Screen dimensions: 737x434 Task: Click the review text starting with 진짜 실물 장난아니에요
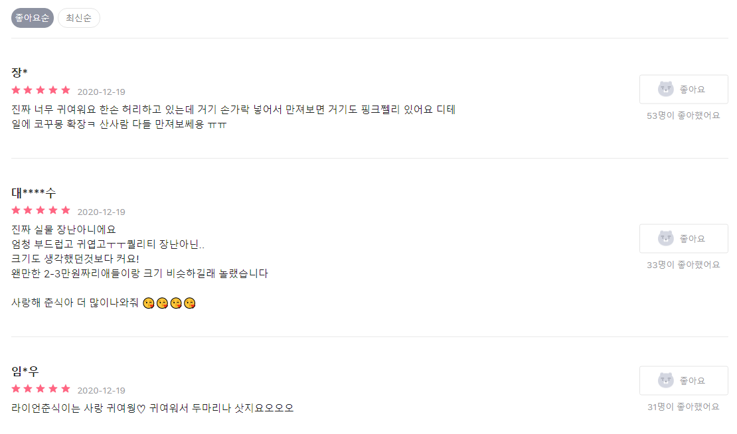coord(64,230)
